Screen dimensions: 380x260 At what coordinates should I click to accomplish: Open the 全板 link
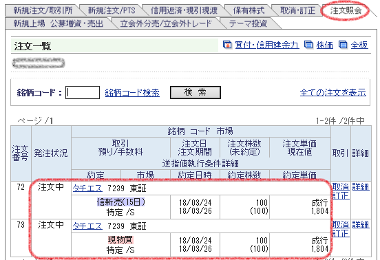(x=359, y=45)
